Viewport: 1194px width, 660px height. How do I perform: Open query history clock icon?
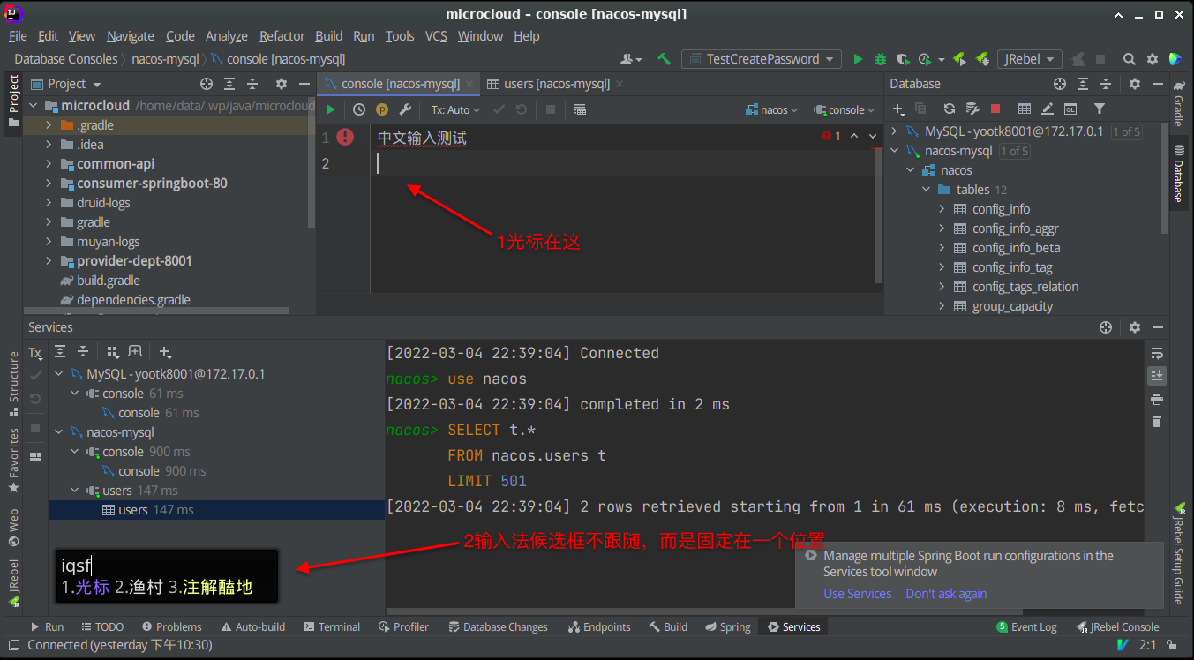pos(358,110)
